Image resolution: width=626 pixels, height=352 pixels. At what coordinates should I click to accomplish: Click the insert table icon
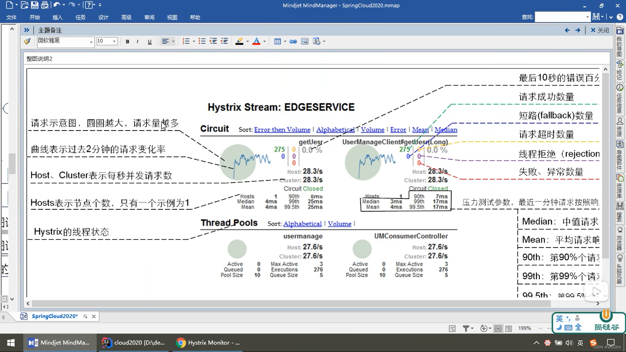click(277, 41)
